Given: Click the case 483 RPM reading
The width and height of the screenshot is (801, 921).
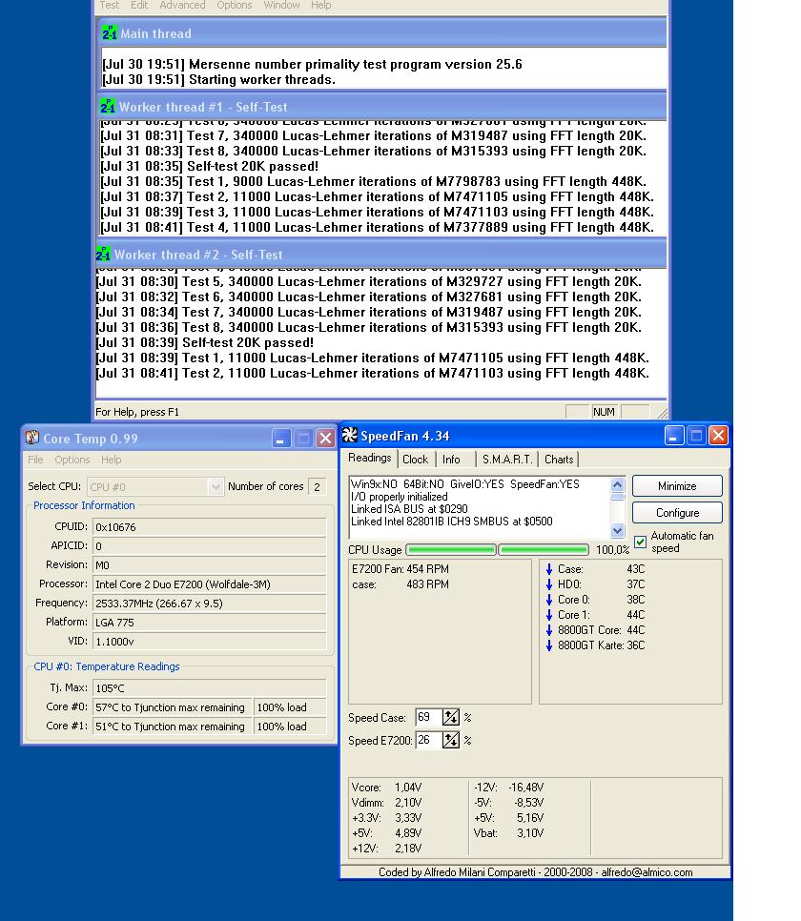Looking at the screenshot, I should pos(400,584).
